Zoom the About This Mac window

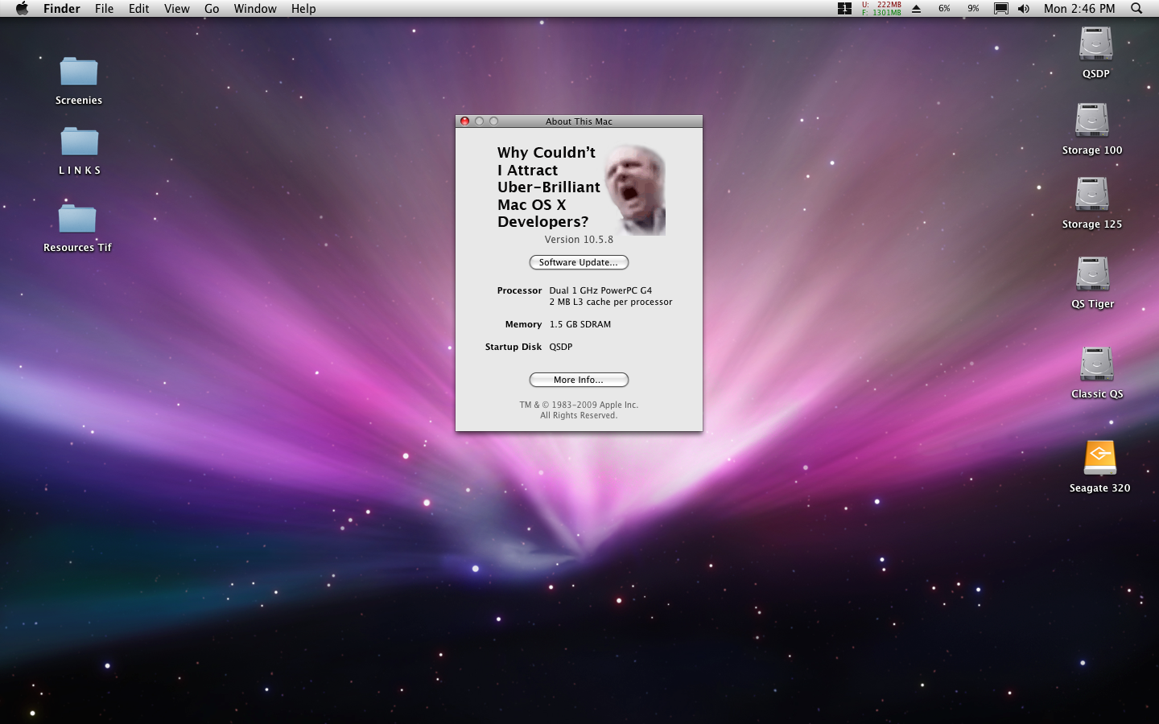click(x=493, y=121)
